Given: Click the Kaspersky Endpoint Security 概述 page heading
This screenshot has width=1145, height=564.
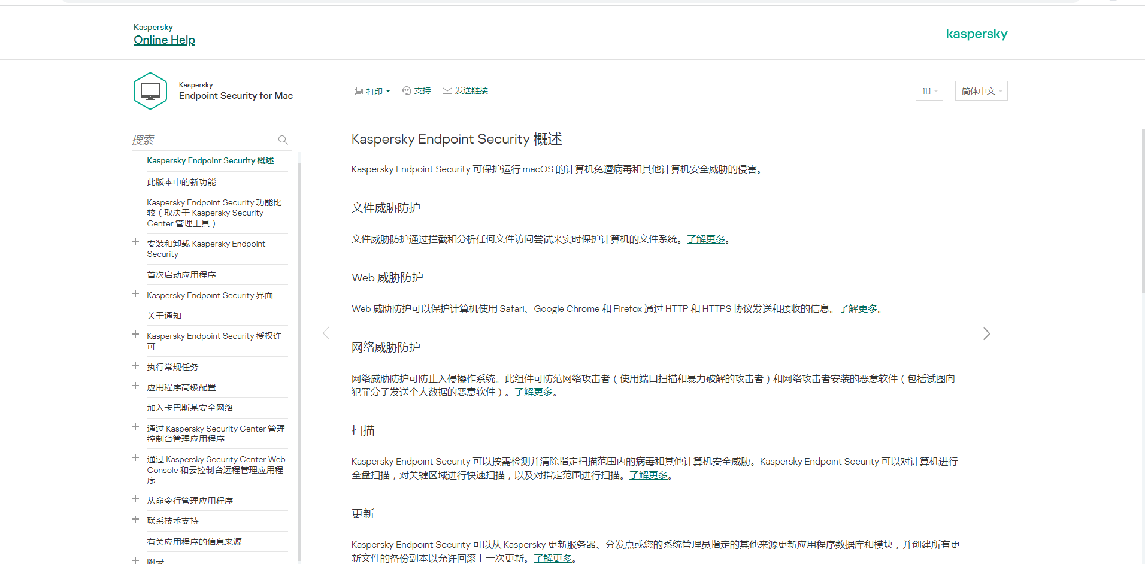Looking at the screenshot, I should [456, 140].
